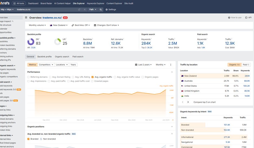
Task: Select the Years chart tab
Action: click(73, 65)
